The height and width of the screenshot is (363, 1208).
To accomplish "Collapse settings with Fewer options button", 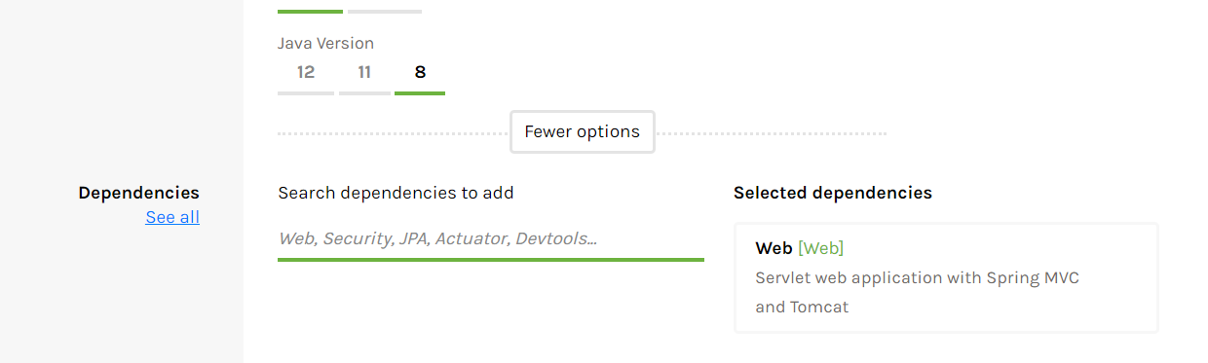I will (x=583, y=132).
